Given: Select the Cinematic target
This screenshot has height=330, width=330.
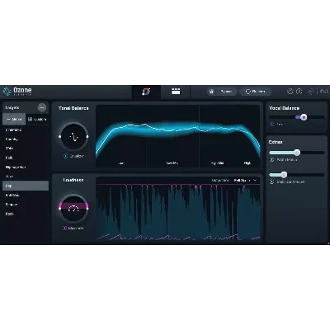Looking at the screenshot, I should point(26,130).
